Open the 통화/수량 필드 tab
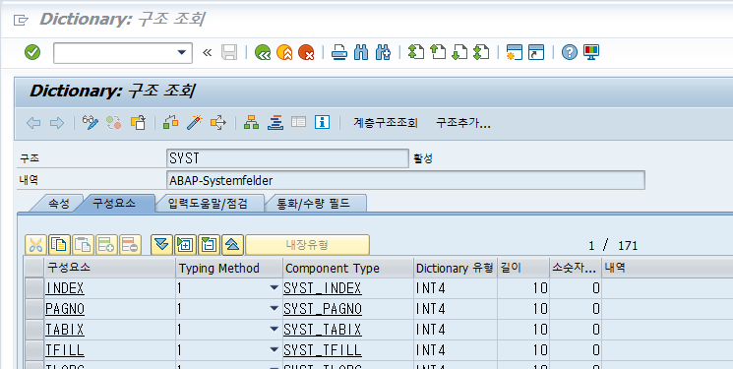Image resolution: width=733 pixels, height=369 pixels. point(313,204)
